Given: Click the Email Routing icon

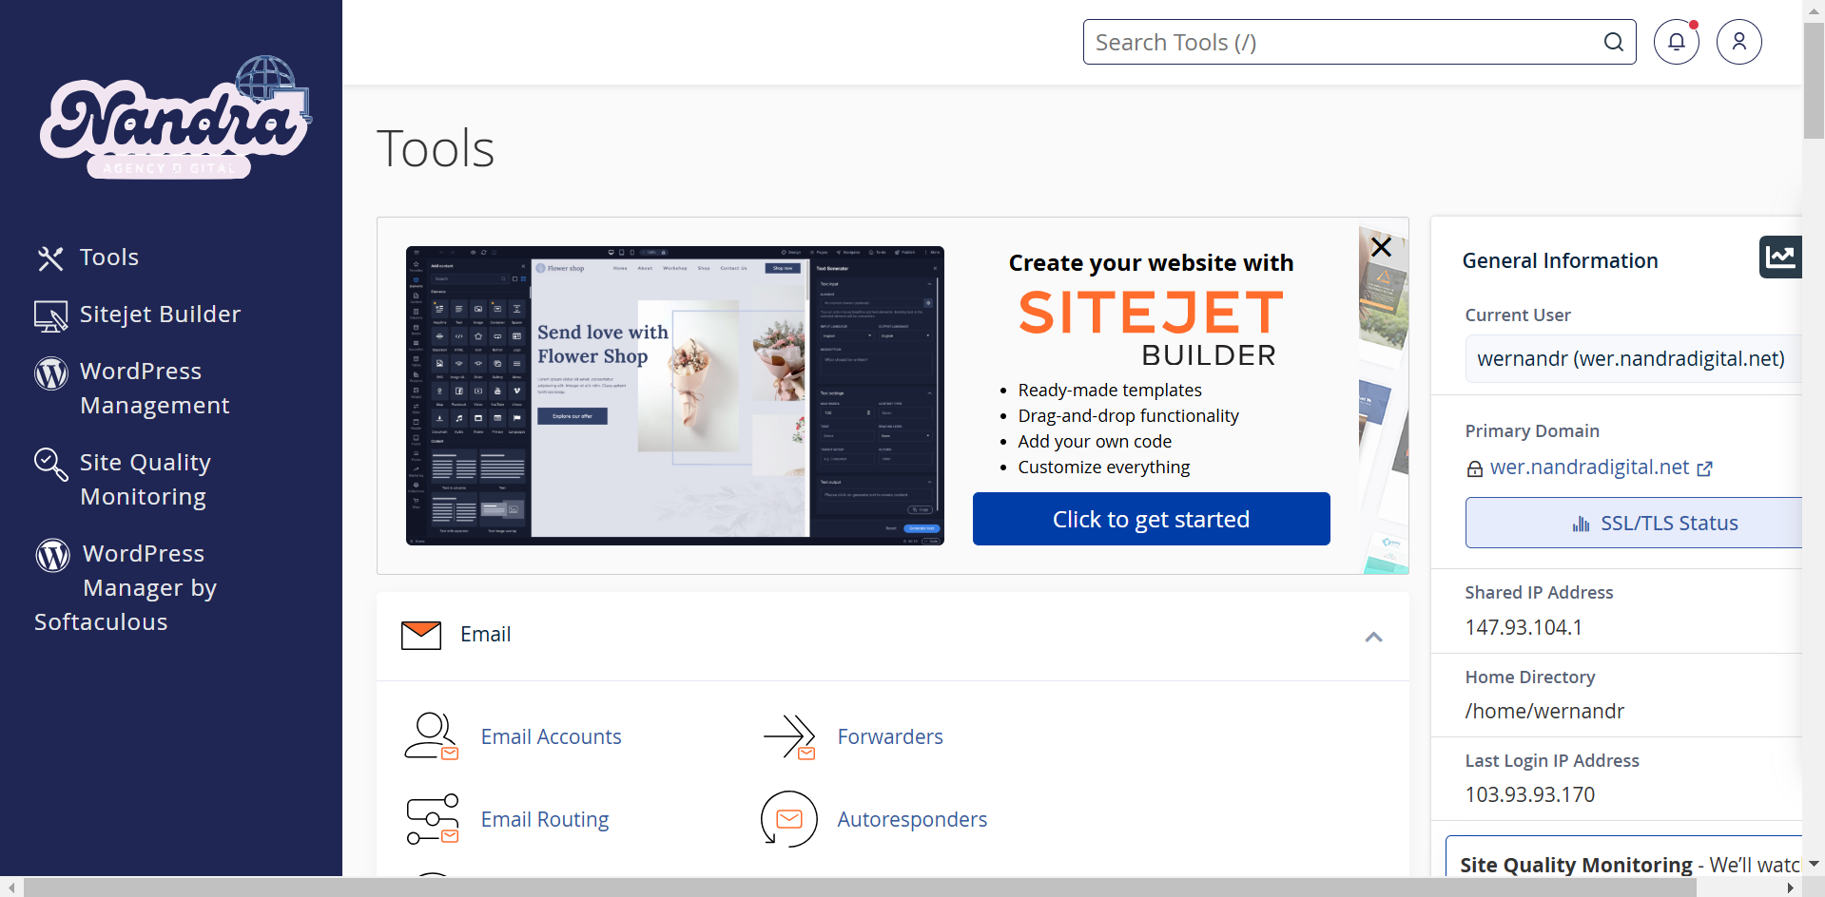Looking at the screenshot, I should click(x=433, y=819).
